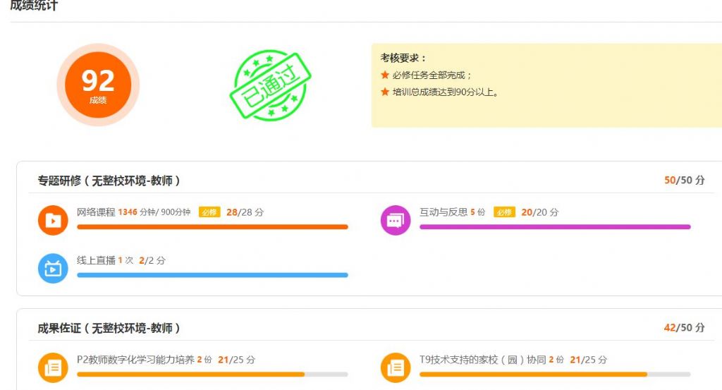Viewport: 722px width, 390px height.
Task: Click the T9技术支持的家校协同 document icon
Action: click(x=396, y=367)
